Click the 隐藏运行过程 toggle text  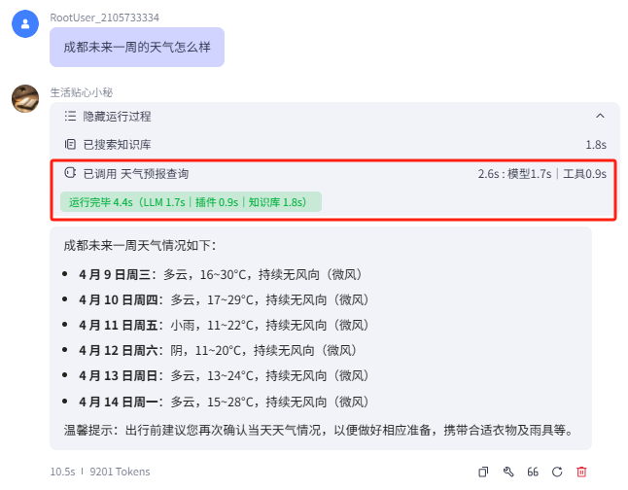[117, 116]
